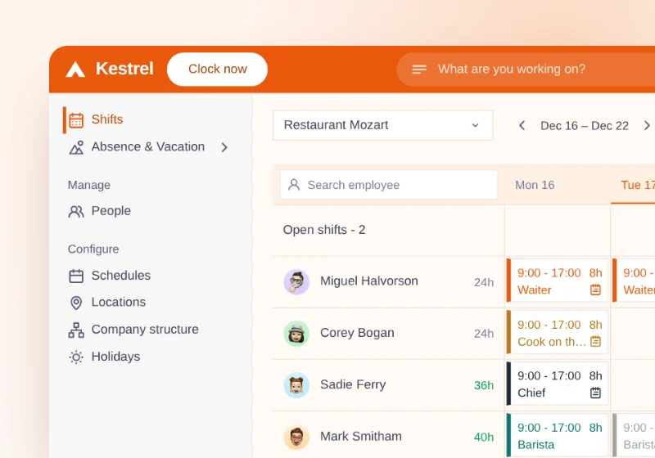The width and height of the screenshot is (655, 458).
Task: Open Mark's greyed Tuesday Barista shift
Action: (x=634, y=435)
